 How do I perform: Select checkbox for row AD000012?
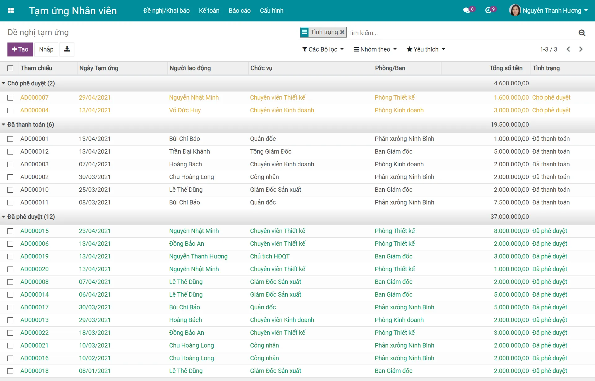point(10,152)
